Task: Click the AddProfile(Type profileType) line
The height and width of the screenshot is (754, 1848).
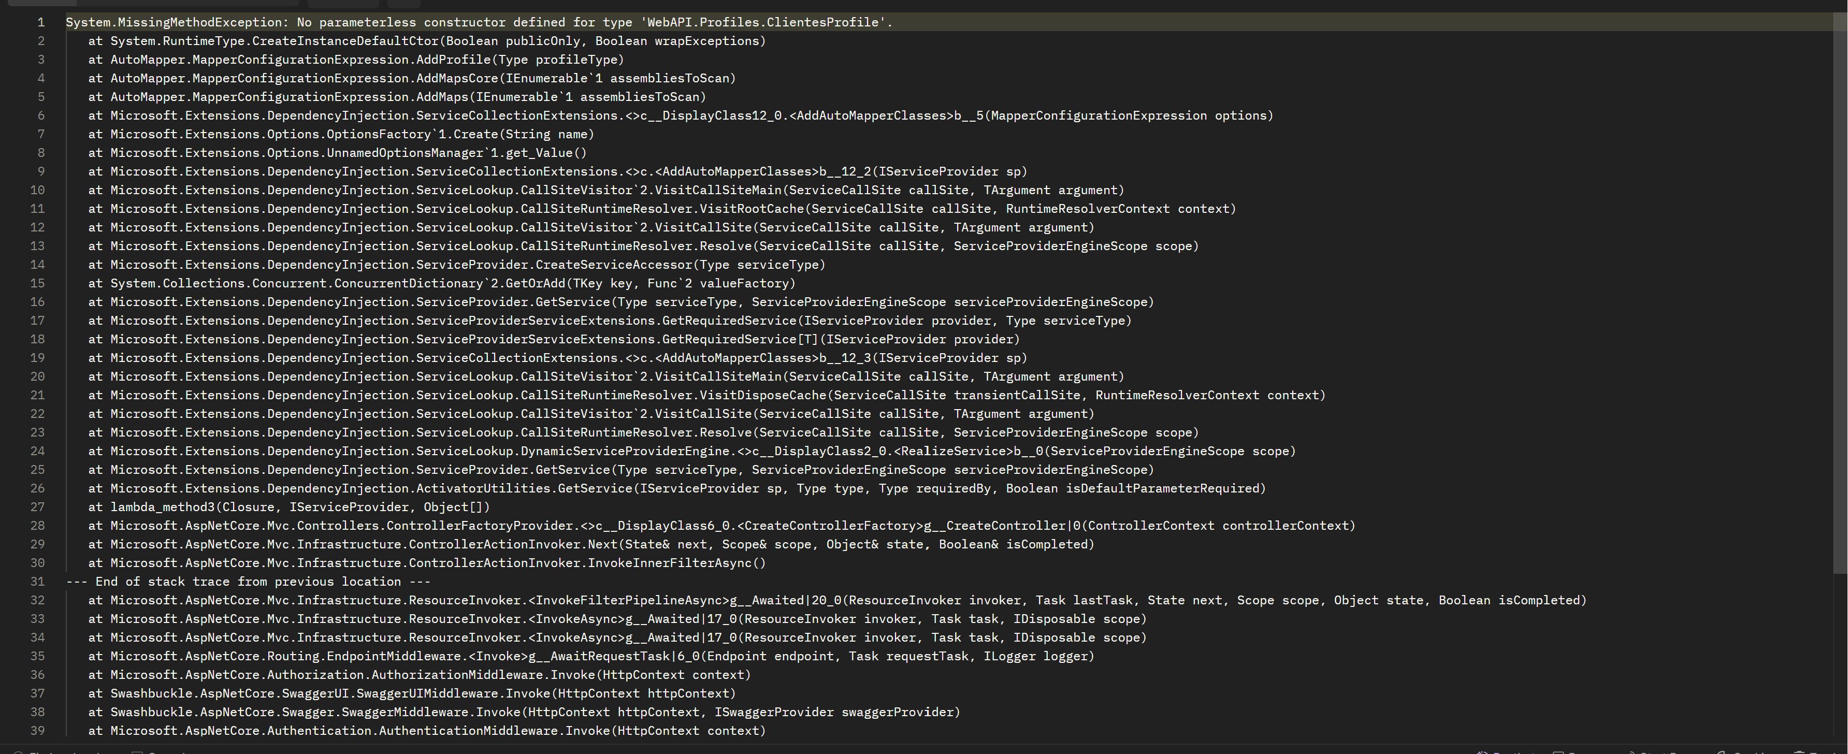Action: [x=356, y=60]
